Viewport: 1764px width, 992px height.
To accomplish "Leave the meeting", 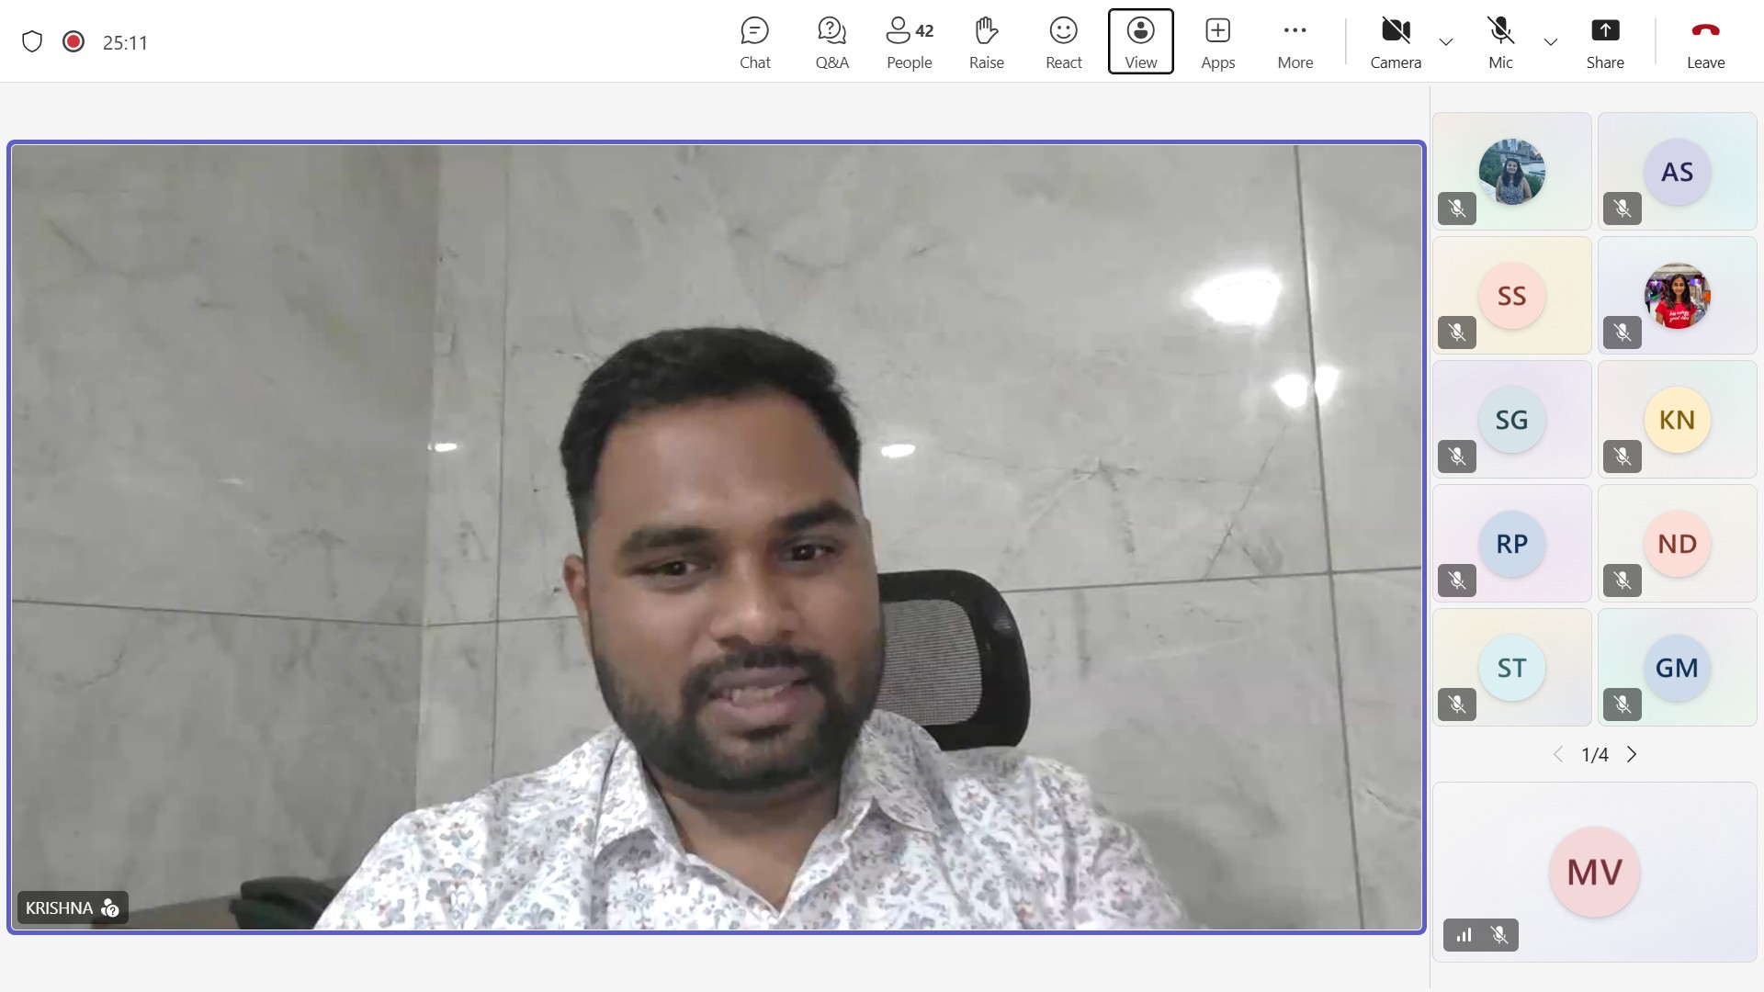I will 1705,42.
